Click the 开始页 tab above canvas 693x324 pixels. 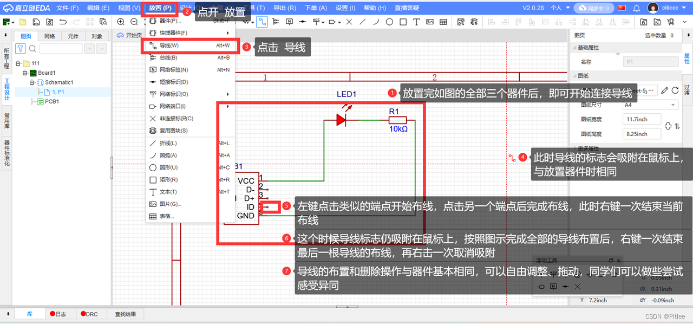pos(130,36)
